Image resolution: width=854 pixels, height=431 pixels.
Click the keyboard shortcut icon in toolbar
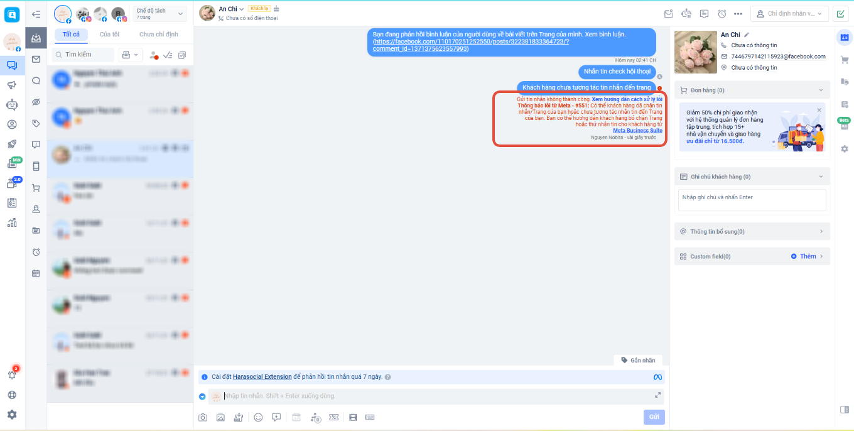(x=370, y=417)
